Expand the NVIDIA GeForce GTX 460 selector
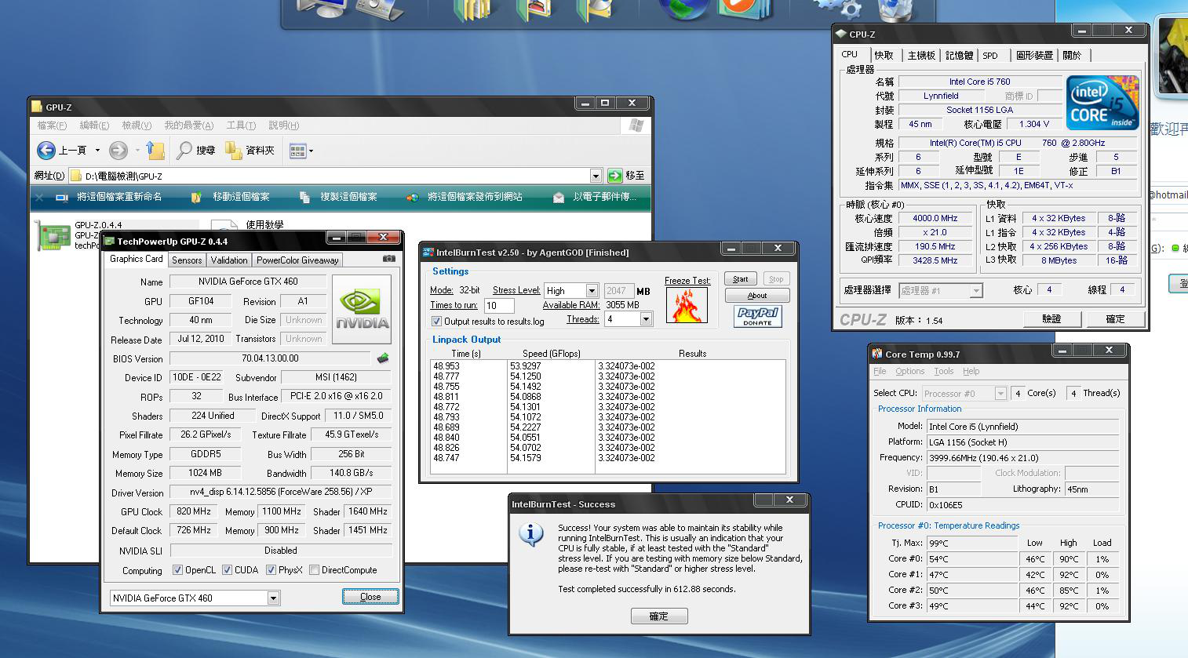 (x=273, y=598)
